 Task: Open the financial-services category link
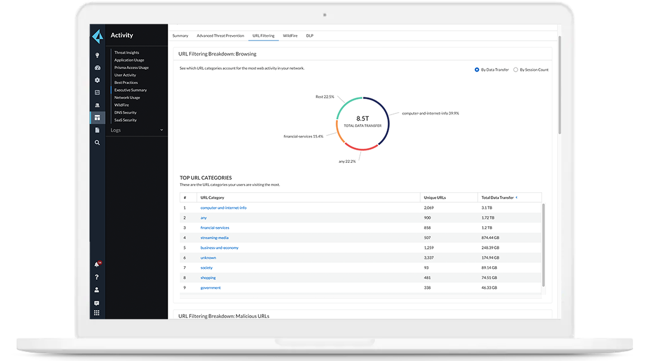coord(214,227)
